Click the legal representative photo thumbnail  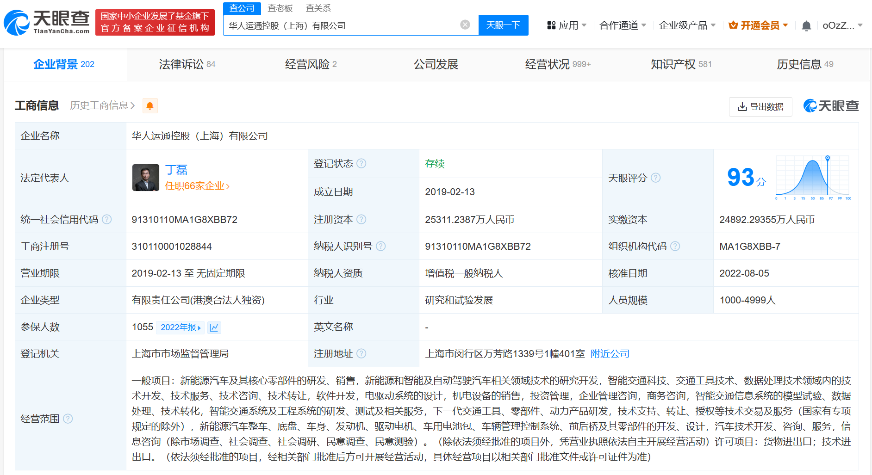(145, 178)
